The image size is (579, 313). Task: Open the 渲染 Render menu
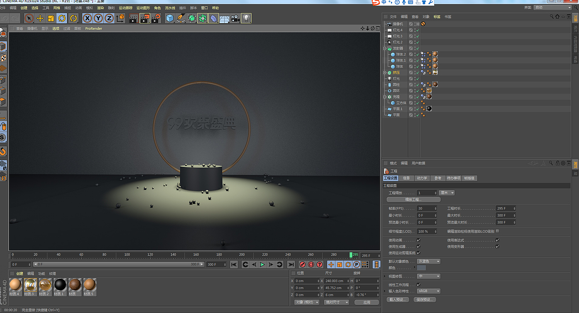100,8
